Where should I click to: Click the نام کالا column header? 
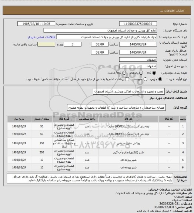coord(128,119)
